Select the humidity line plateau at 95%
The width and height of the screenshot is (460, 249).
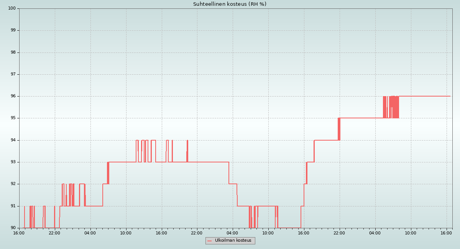tap(360, 118)
